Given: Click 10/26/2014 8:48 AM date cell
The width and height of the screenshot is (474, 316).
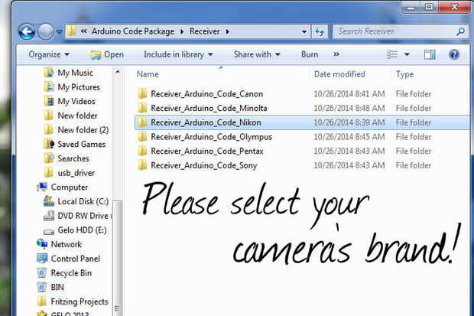Looking at the screenshot, I should [349, 109].
